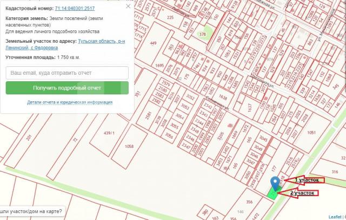The height and width of the screenshot is (220, 346).
Task: Select parcel labeled 1068
Action: click(x=329, y=77)
